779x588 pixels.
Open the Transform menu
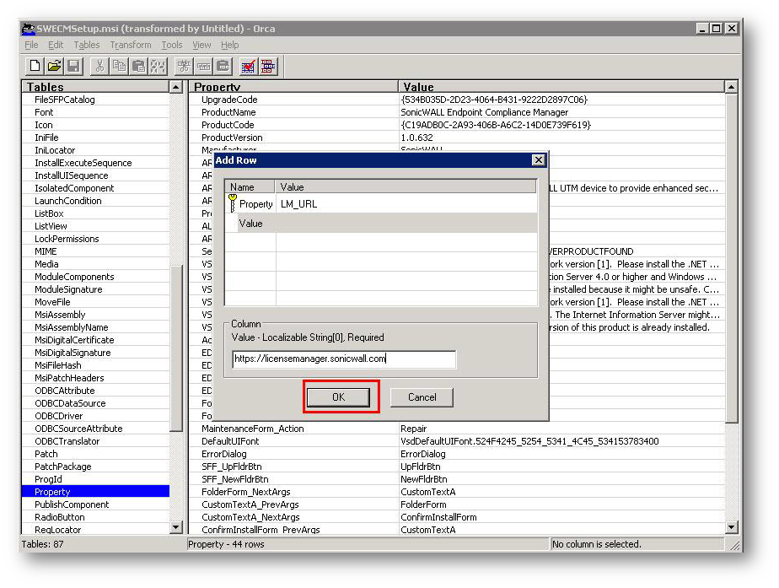click(131, 45)
